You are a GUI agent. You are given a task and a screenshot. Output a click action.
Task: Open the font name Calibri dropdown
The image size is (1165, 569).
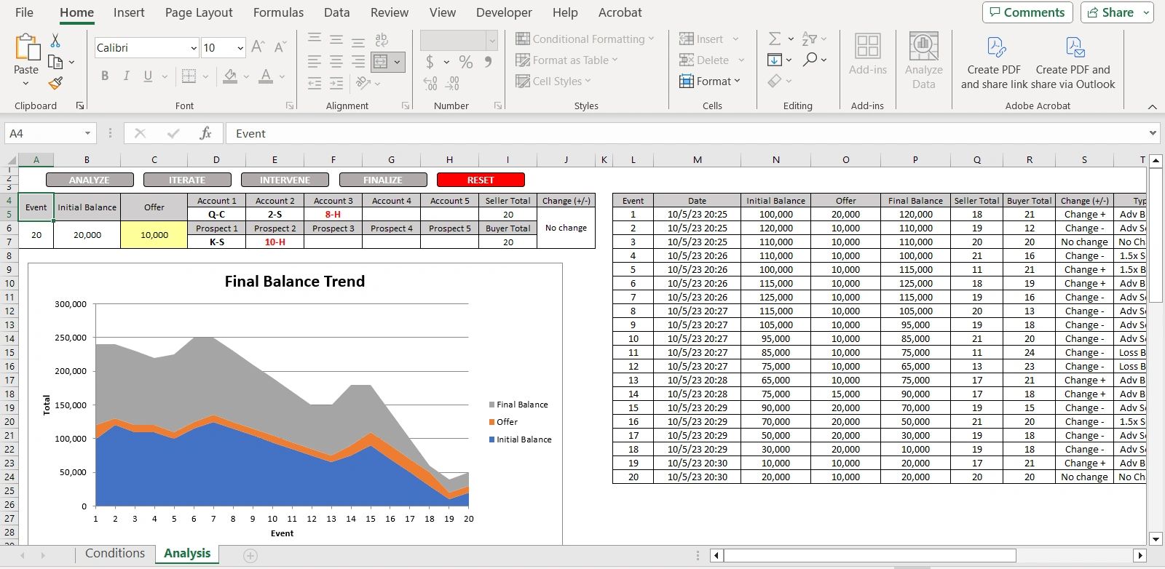click(194, 48)
